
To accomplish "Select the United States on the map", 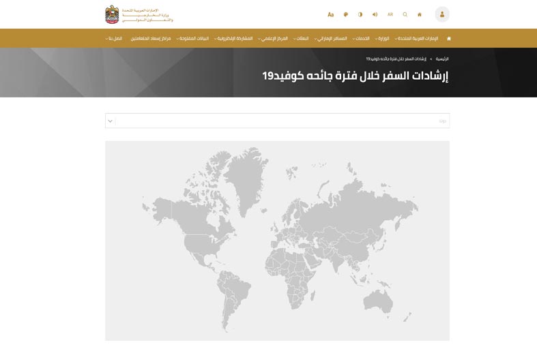I will click(202, 245).
